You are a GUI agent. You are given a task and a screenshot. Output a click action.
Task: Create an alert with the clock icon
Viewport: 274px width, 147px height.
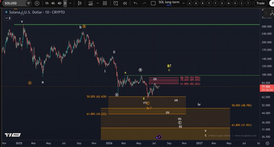116,3
